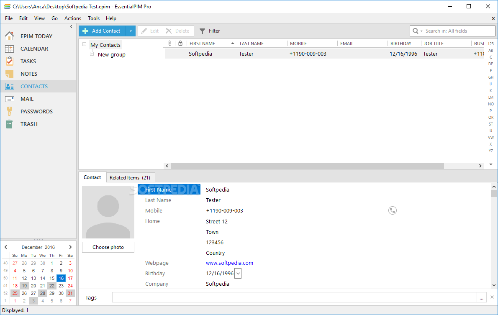
Task: Open the Tasks module icon
Action: 10,61
